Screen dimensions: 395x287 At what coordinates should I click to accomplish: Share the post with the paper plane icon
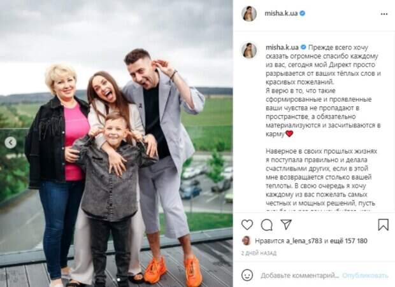coord(286,225)
